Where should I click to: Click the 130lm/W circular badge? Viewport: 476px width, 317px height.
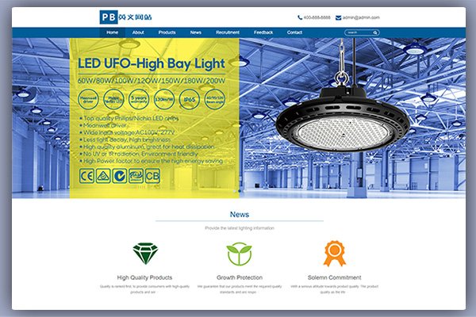tap(164, 99)
